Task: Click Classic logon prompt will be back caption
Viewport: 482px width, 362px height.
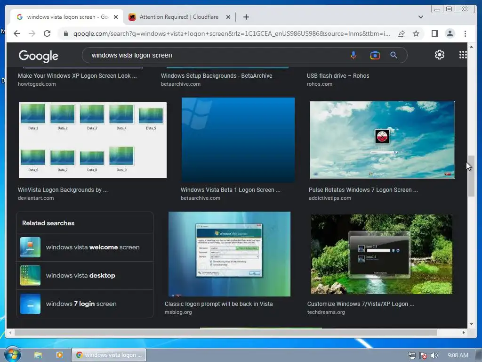Action: (218, 304)
